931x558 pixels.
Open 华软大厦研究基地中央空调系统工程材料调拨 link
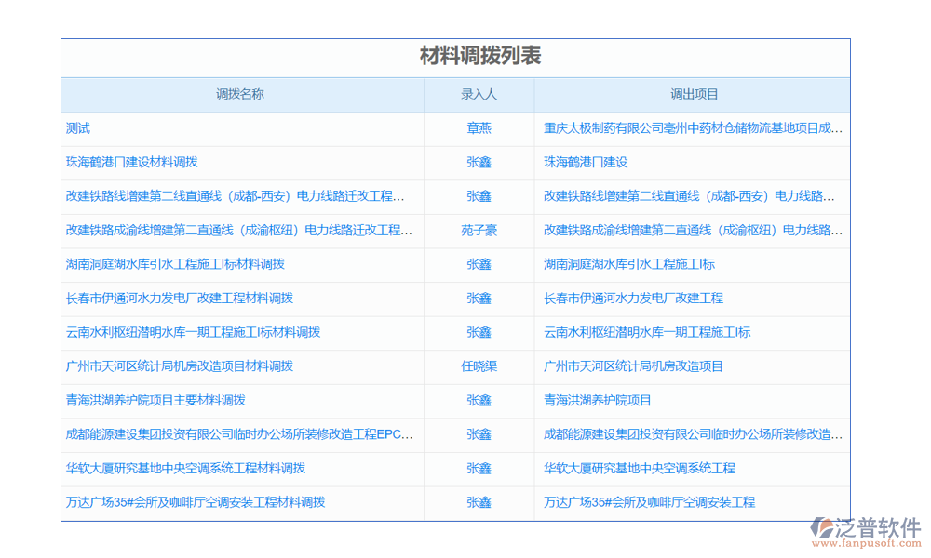[x=185, y=468]
